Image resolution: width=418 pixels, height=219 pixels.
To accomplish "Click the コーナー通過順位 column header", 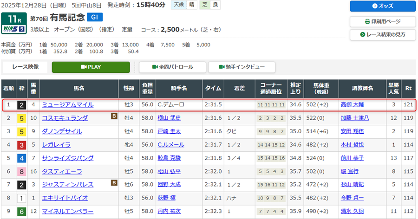I will 271,89.
